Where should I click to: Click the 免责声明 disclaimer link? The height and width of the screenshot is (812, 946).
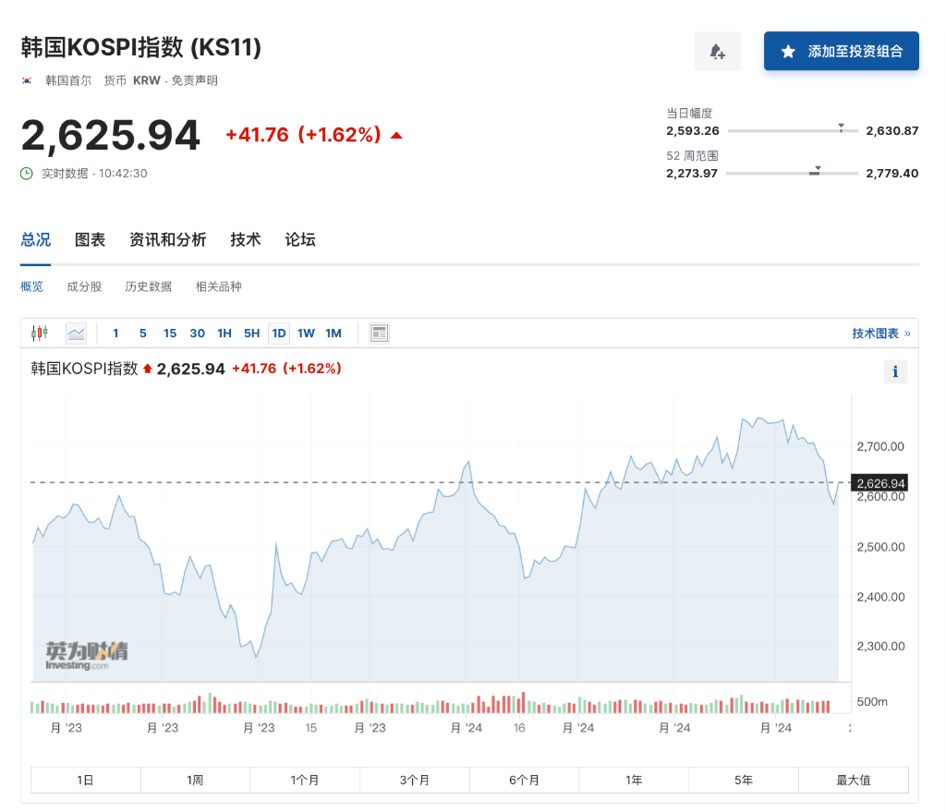click(194, 80)
